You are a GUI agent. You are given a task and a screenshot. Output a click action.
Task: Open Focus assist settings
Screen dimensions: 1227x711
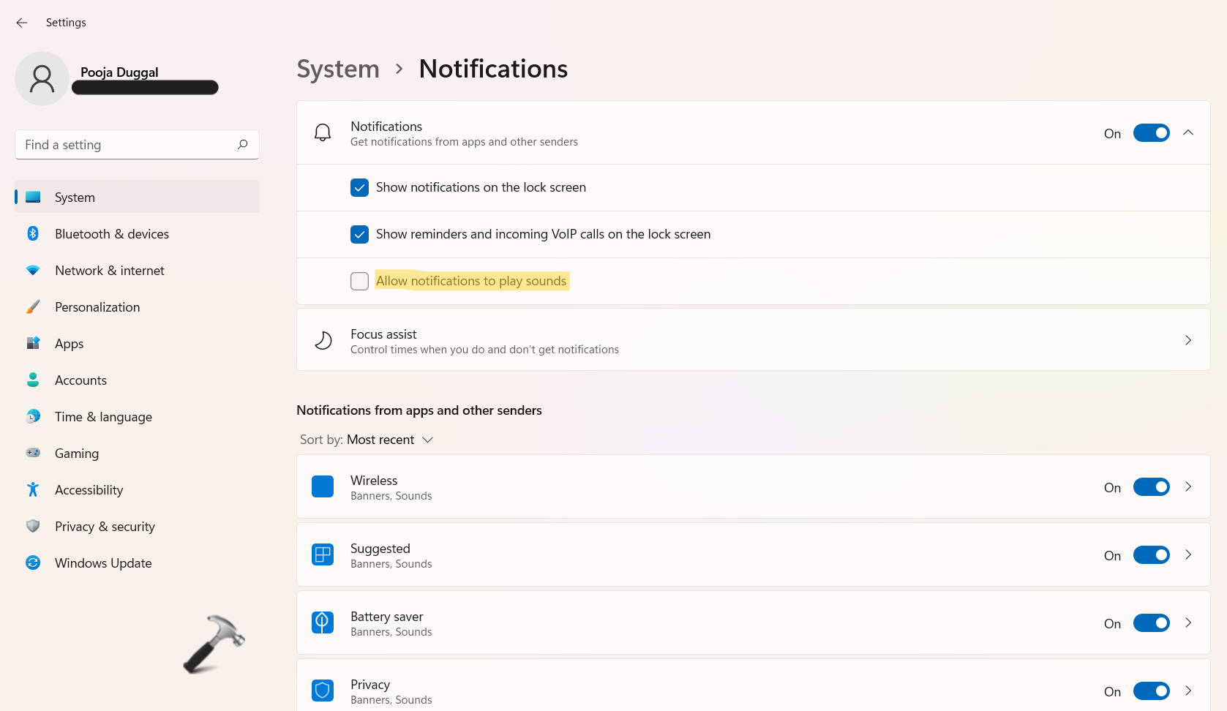(753, 341)
